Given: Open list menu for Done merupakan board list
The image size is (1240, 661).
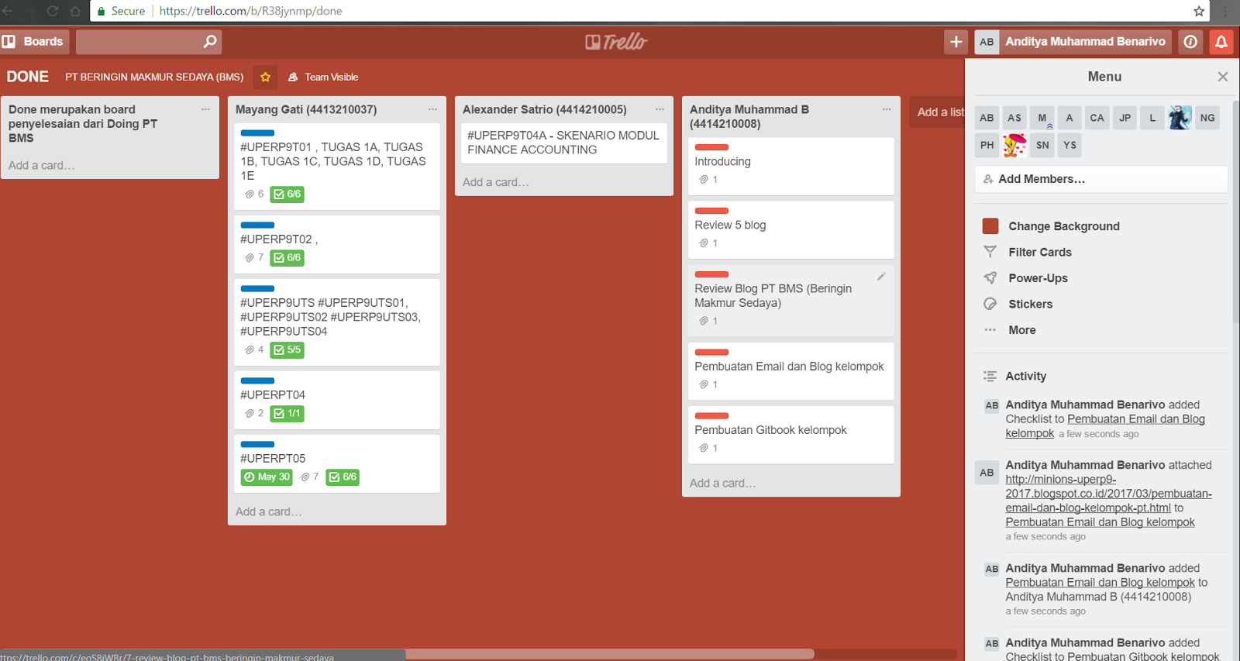Looking at the screenshot, I should (x=205, y=109).
